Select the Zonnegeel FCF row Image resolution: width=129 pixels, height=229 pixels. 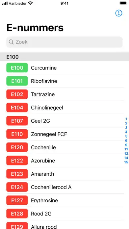coord(64,134)
